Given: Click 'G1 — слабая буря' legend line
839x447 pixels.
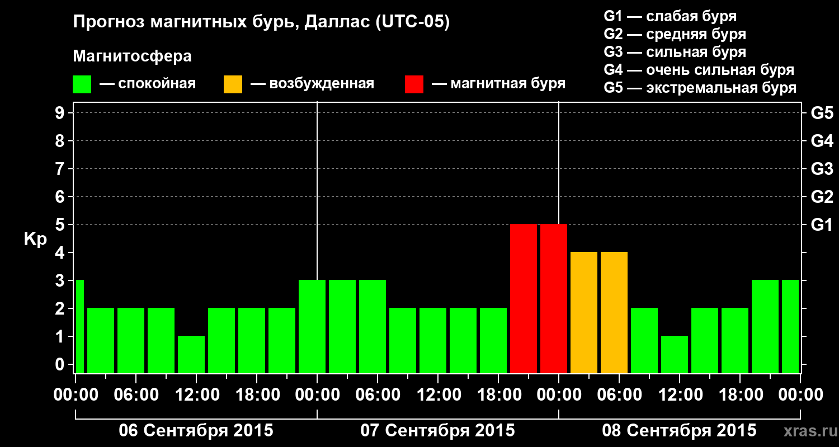Looking at the screenshot, I should [x=670, y=16].
